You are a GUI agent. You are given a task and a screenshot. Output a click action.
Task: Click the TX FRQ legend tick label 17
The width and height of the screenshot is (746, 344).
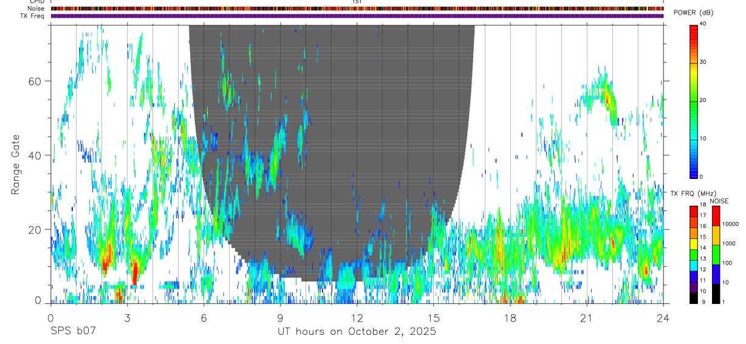pos(703,215)
